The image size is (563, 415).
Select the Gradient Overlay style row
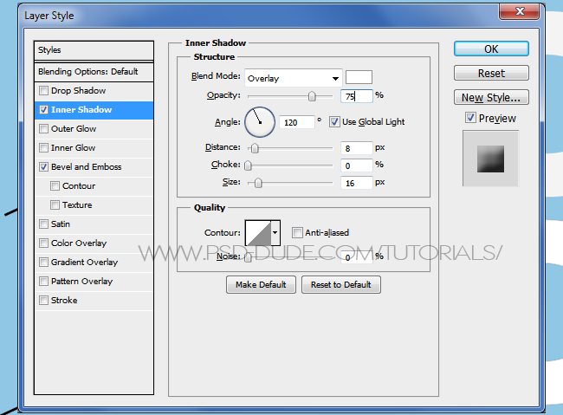pos(94,262)
